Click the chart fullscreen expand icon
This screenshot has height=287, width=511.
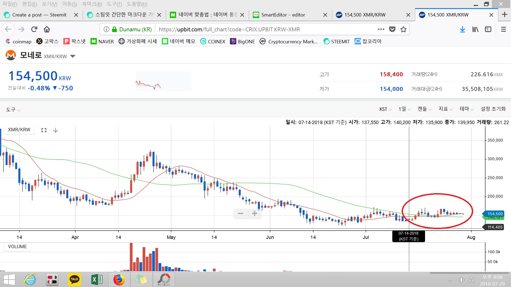44,130
